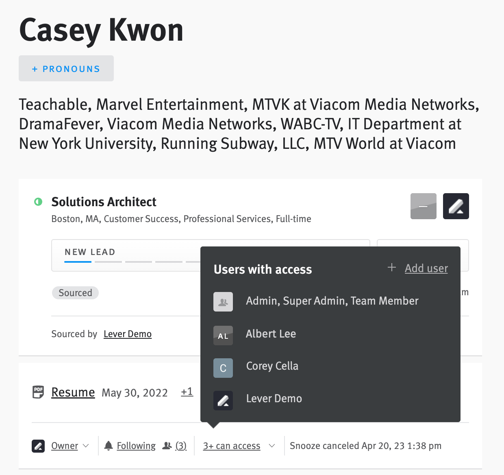The width and height of the screenshot is (504, 475).
Task: Select Albert Lee in users list
Action: click(271, 334)
